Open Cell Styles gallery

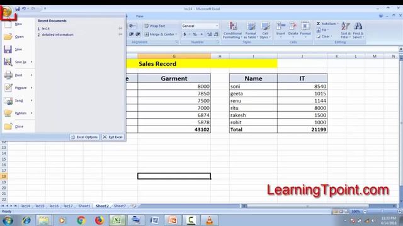(x=265, y=30)
